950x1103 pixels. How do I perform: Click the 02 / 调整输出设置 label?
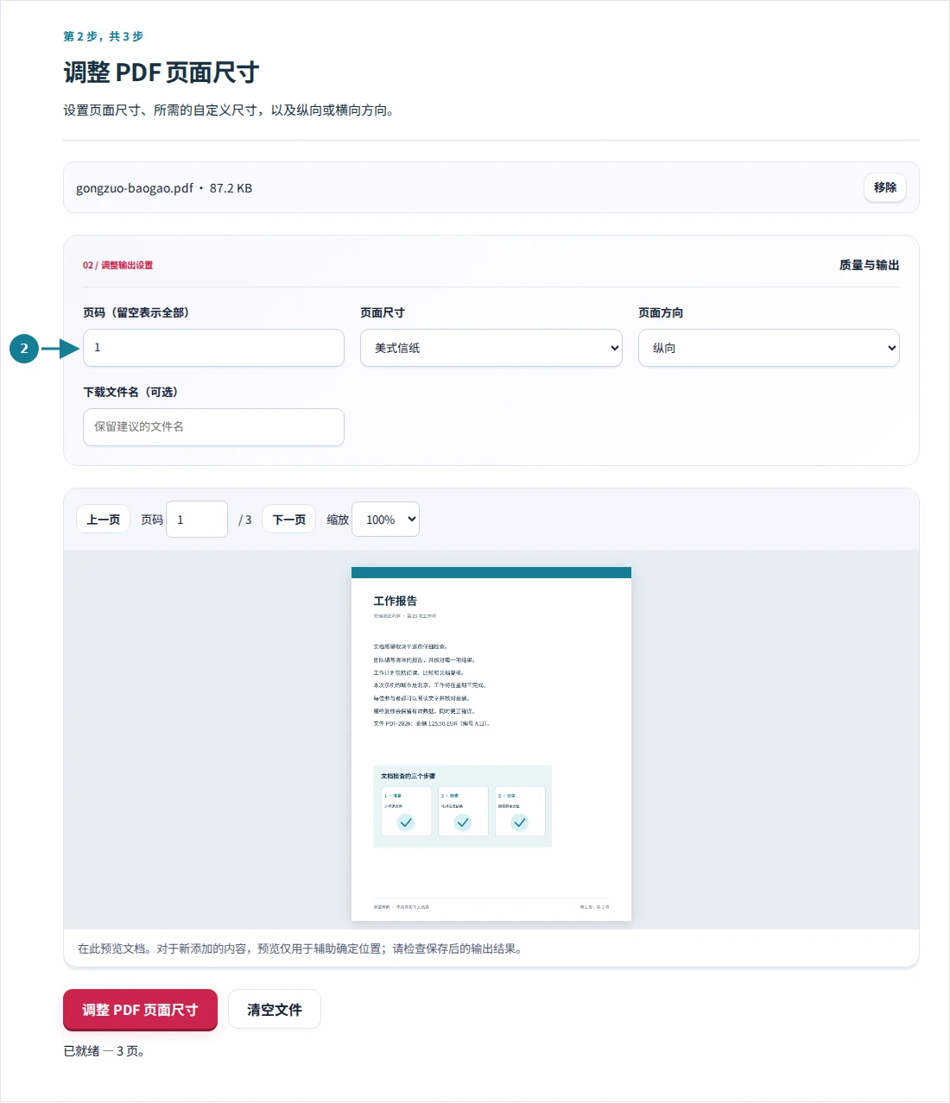point(117,265)
